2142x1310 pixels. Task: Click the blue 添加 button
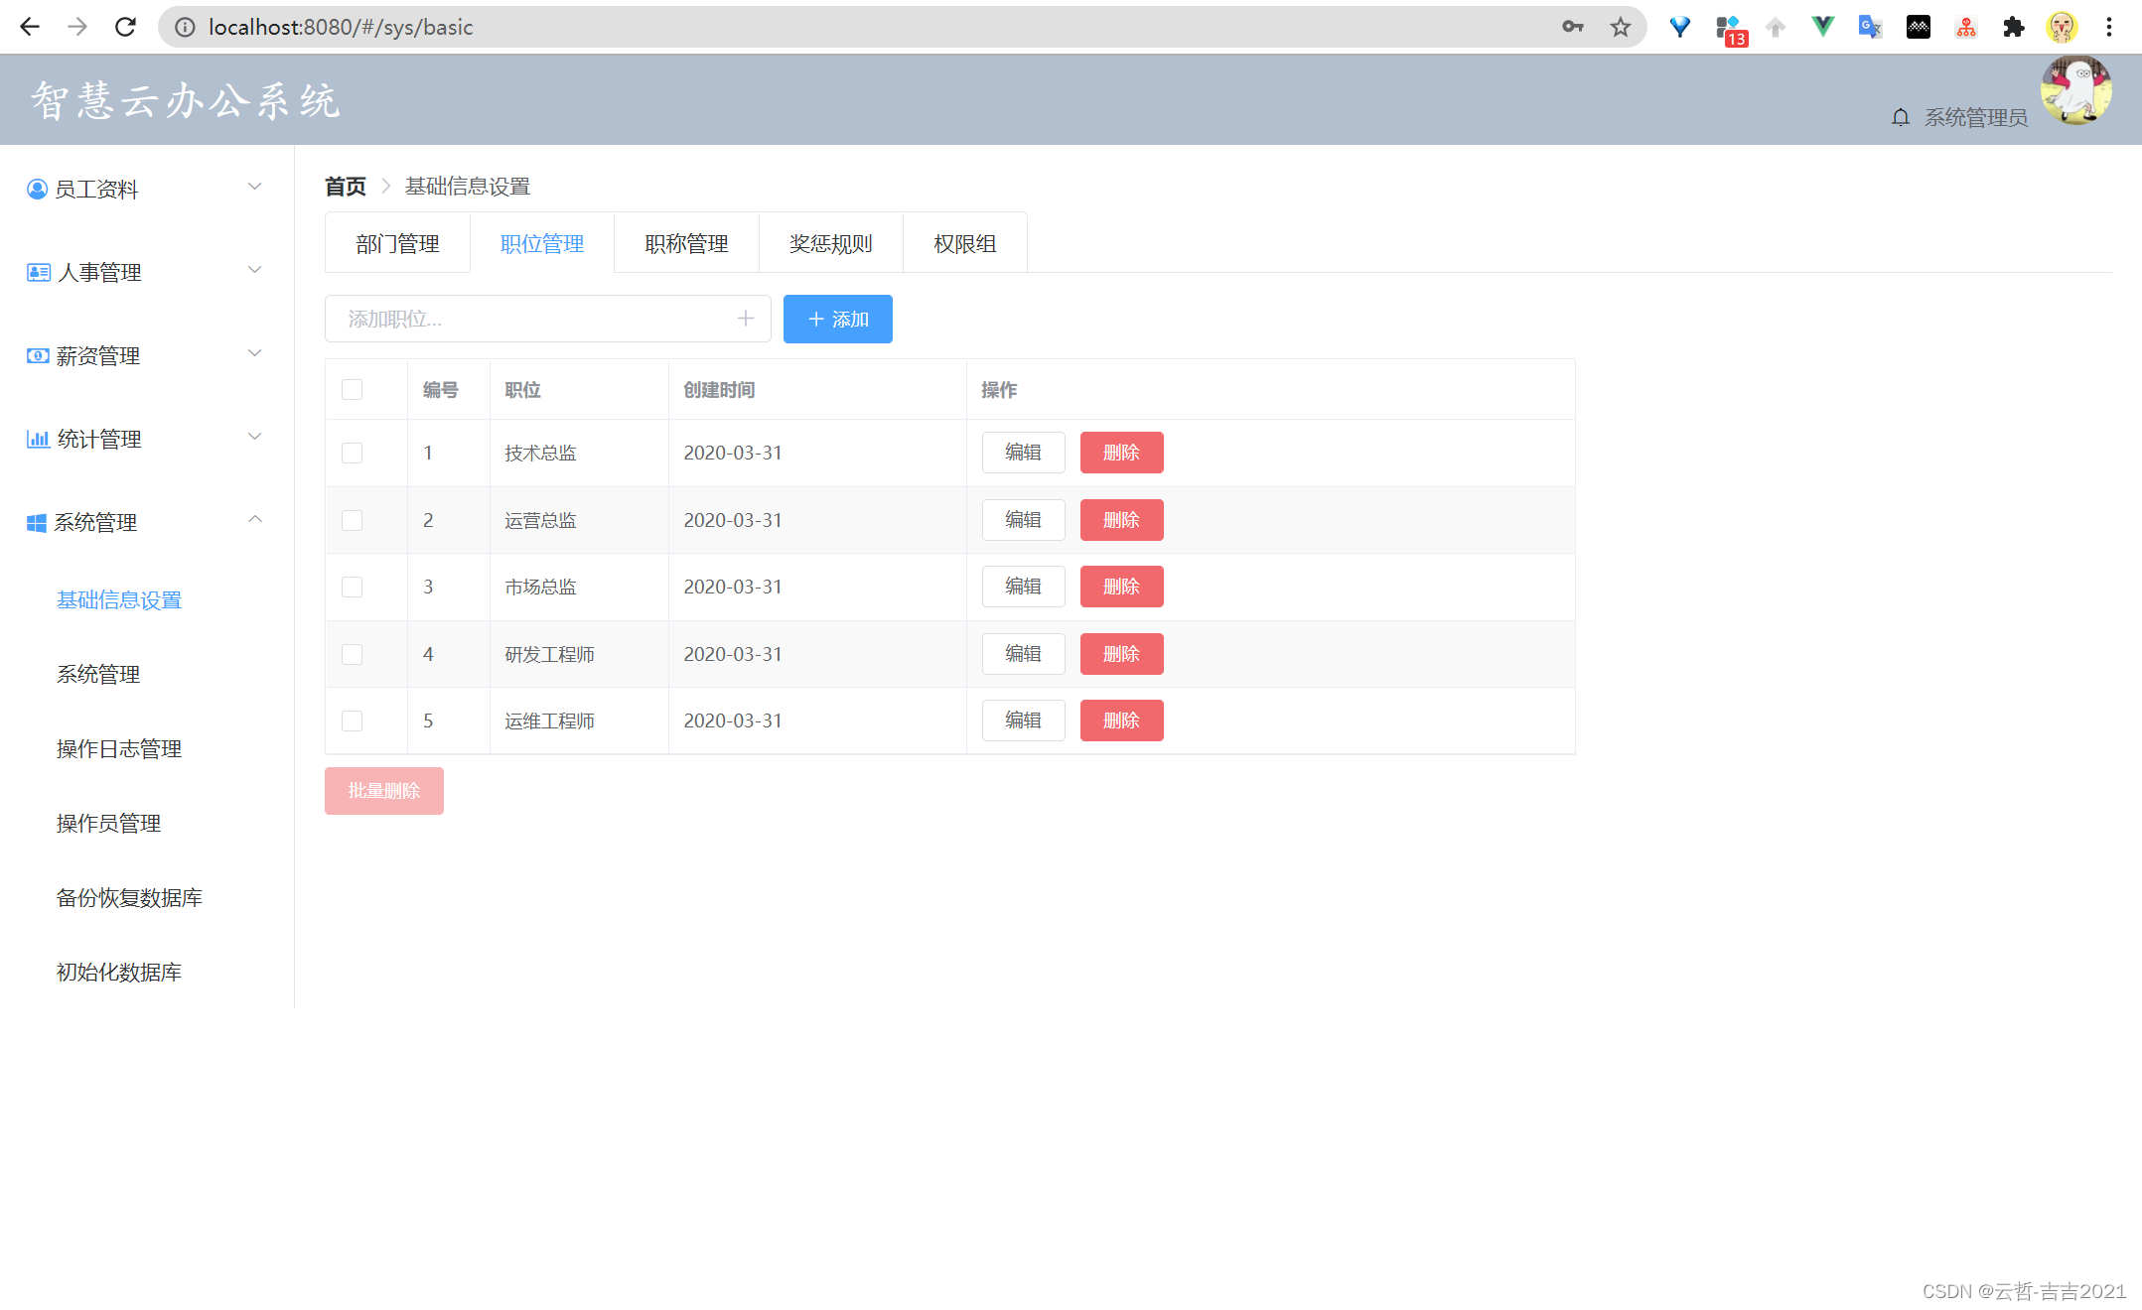837,320
